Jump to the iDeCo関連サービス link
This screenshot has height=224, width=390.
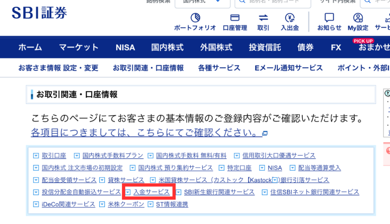(68, 205)
